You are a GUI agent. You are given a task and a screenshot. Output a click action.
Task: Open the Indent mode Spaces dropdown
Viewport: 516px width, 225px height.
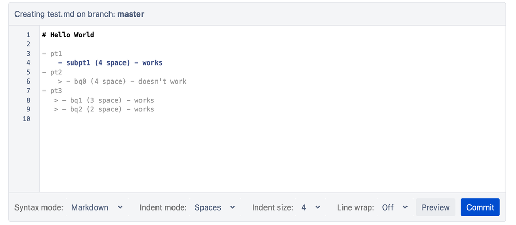coord(215,207)
